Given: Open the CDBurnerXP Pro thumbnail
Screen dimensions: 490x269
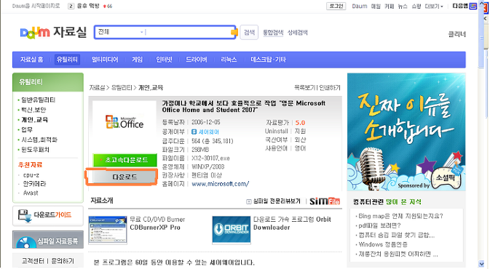Looking at the screenshot, I should coord(108,230).
